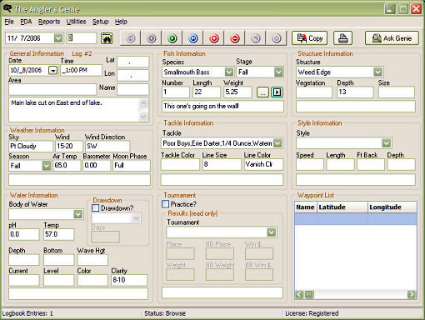Click The Angler's Genie title bar icon
This screenshot has width=425, height=320.
click(7, 8)
